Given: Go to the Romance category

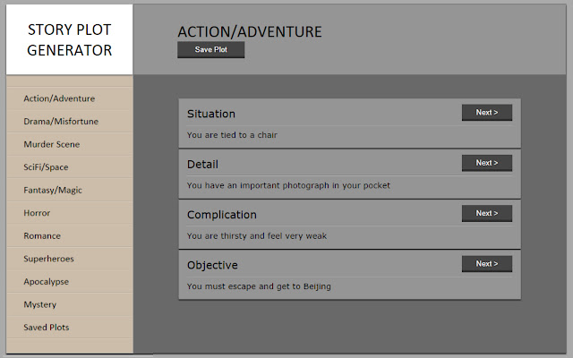Looking at the screenshot, I should 42,235.
